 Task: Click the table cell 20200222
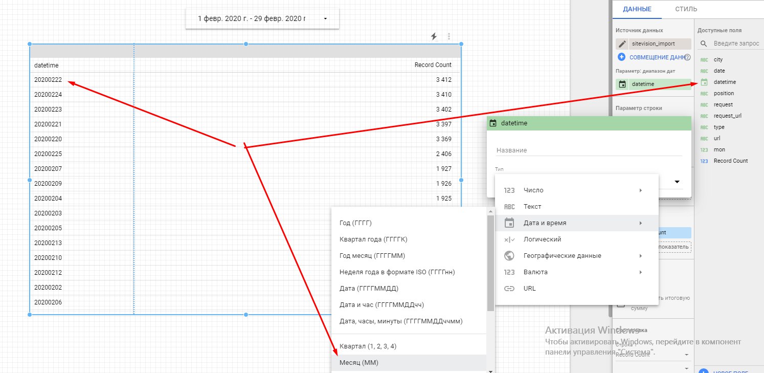click(x=48, y=80)
